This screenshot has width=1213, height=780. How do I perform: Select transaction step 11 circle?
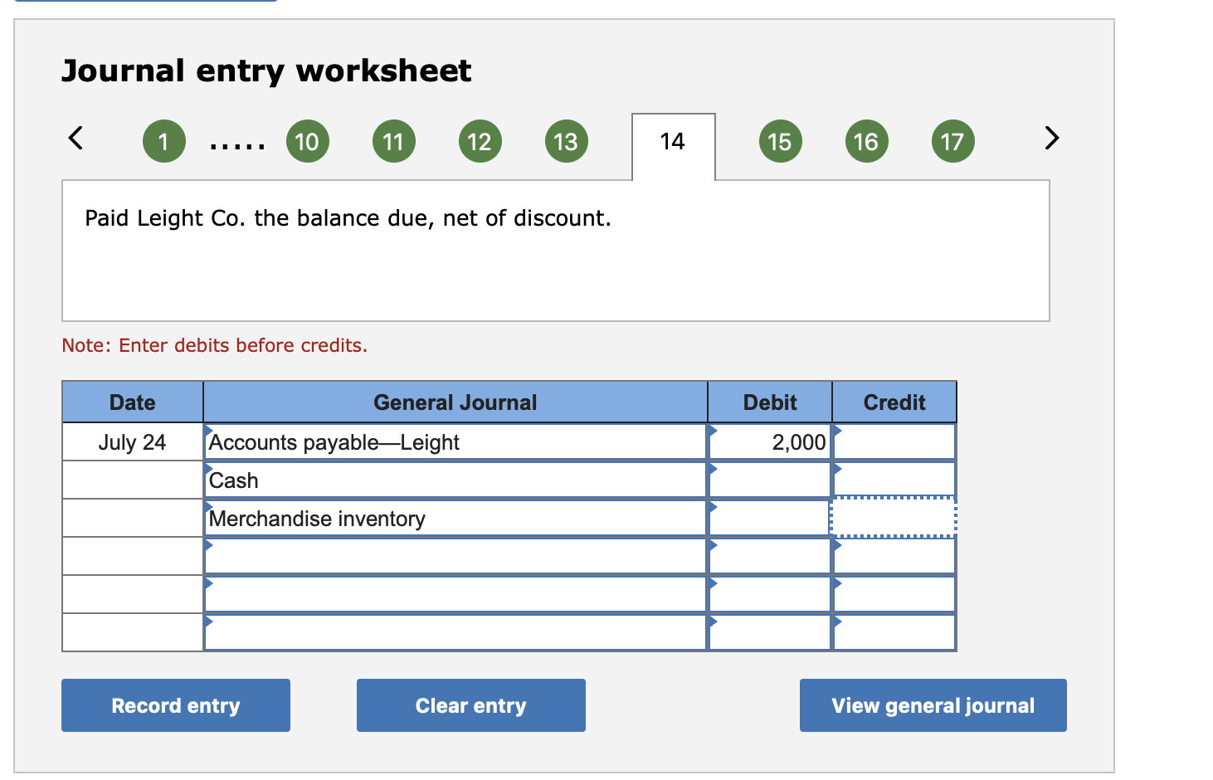click(x=393, y=141)
